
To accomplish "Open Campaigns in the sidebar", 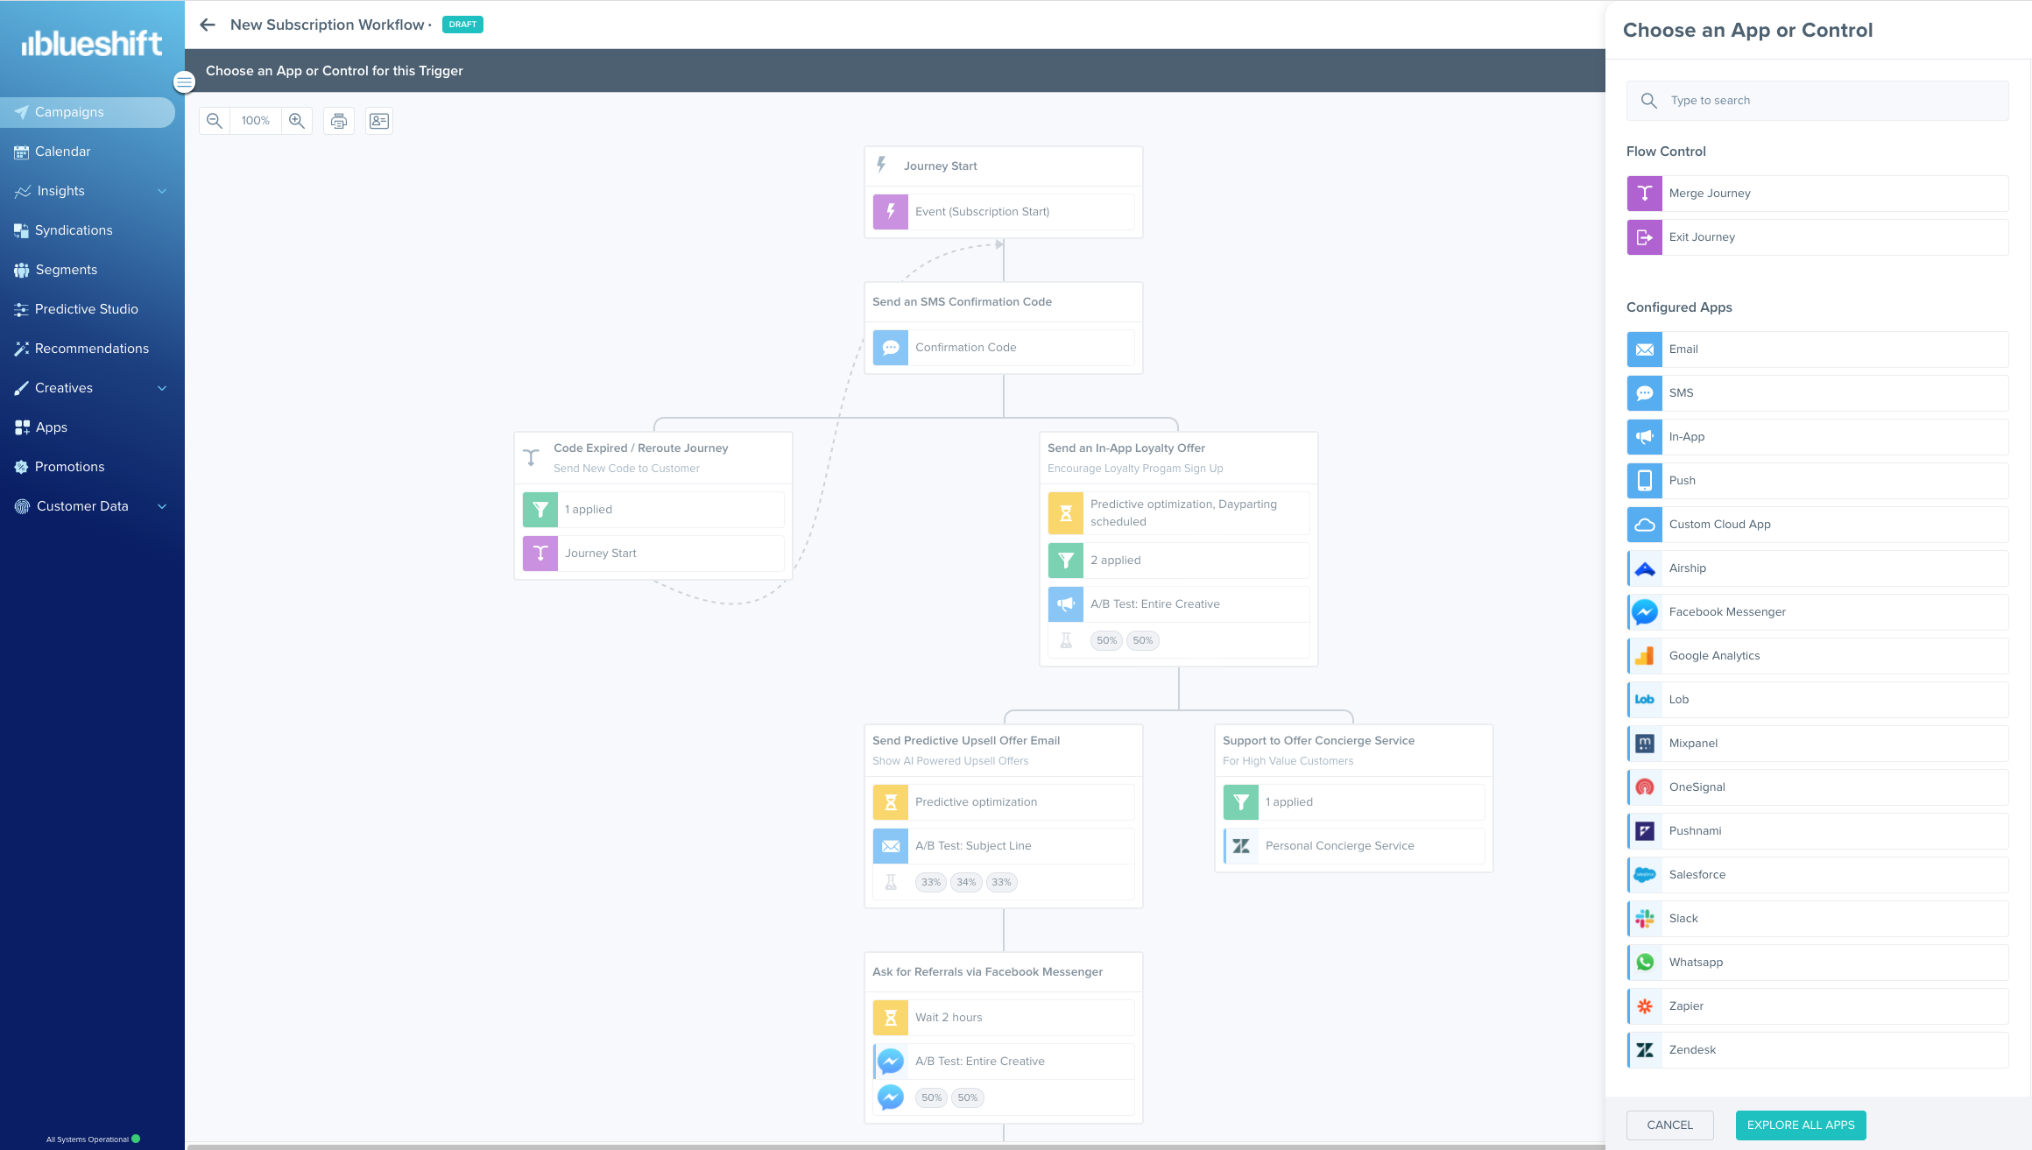I will (88, 112).
